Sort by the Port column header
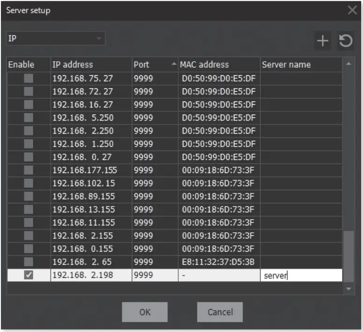363x332 pixels. pyautogui.click(x=155, y=65)
